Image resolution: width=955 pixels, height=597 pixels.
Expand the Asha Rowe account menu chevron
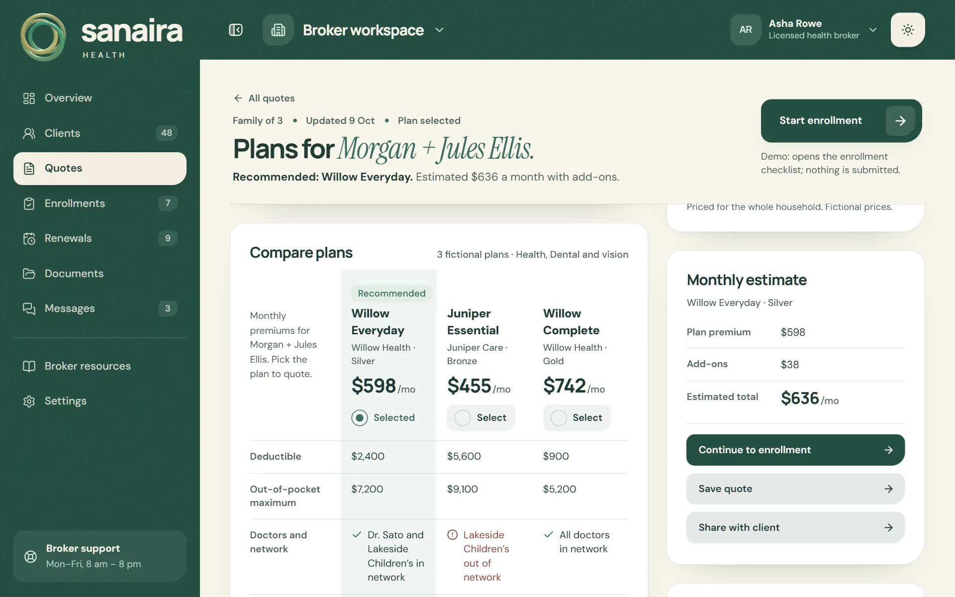click(873, 30)
